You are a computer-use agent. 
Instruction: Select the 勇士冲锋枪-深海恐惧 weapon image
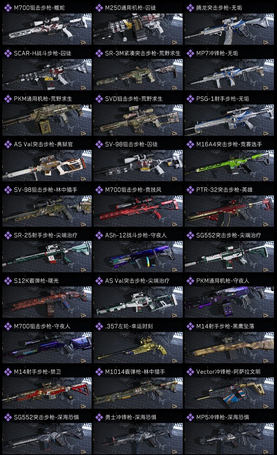point(138,438)
